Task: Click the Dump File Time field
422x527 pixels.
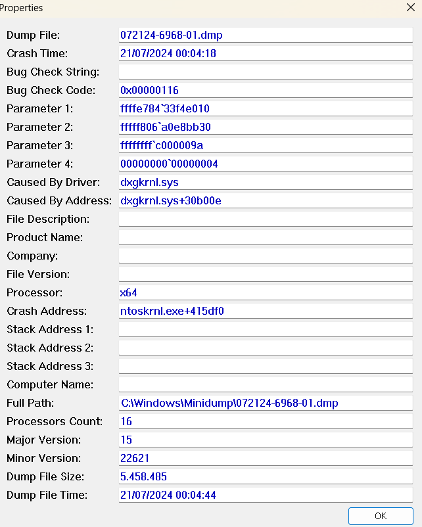Action: (266, 495)
